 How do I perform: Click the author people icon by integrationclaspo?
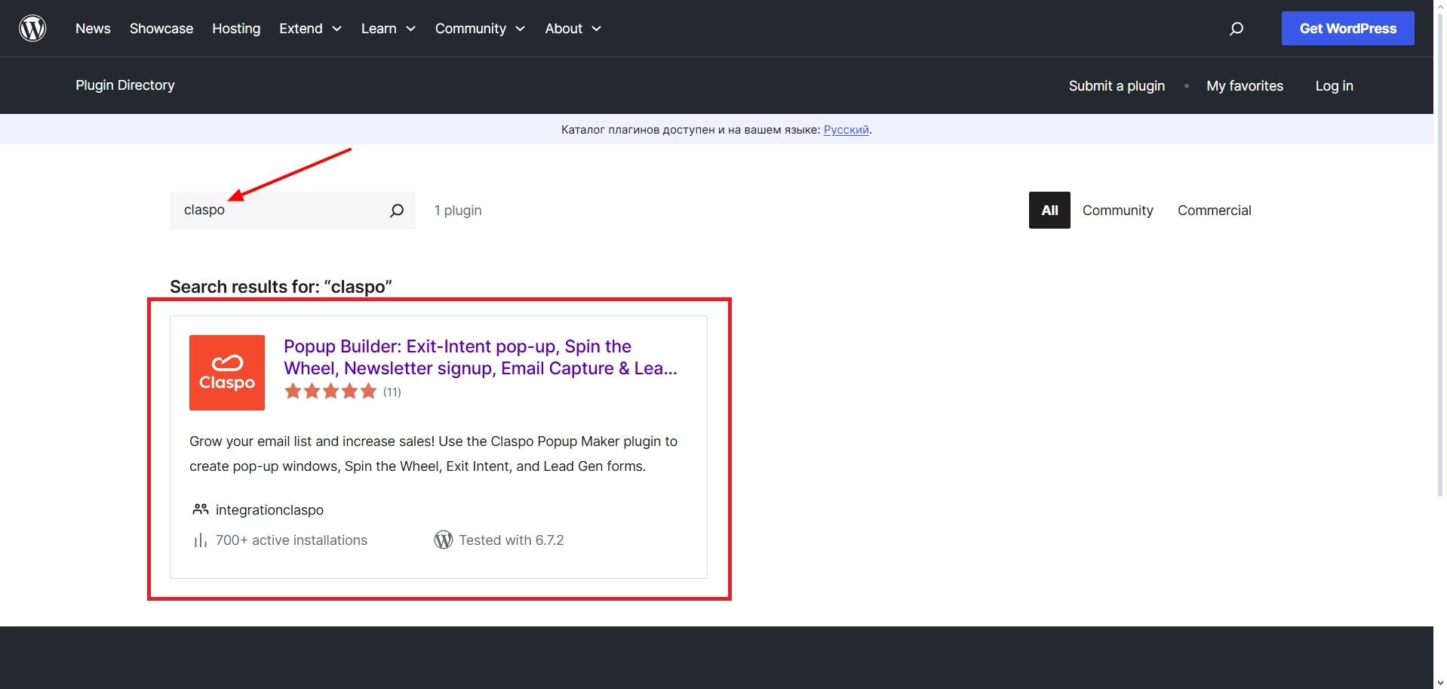click(x=200, y=509)
